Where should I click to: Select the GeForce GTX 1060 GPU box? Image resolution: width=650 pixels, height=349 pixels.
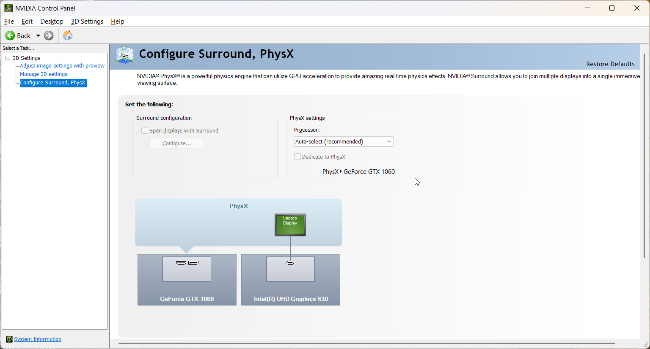coord(187,280)
